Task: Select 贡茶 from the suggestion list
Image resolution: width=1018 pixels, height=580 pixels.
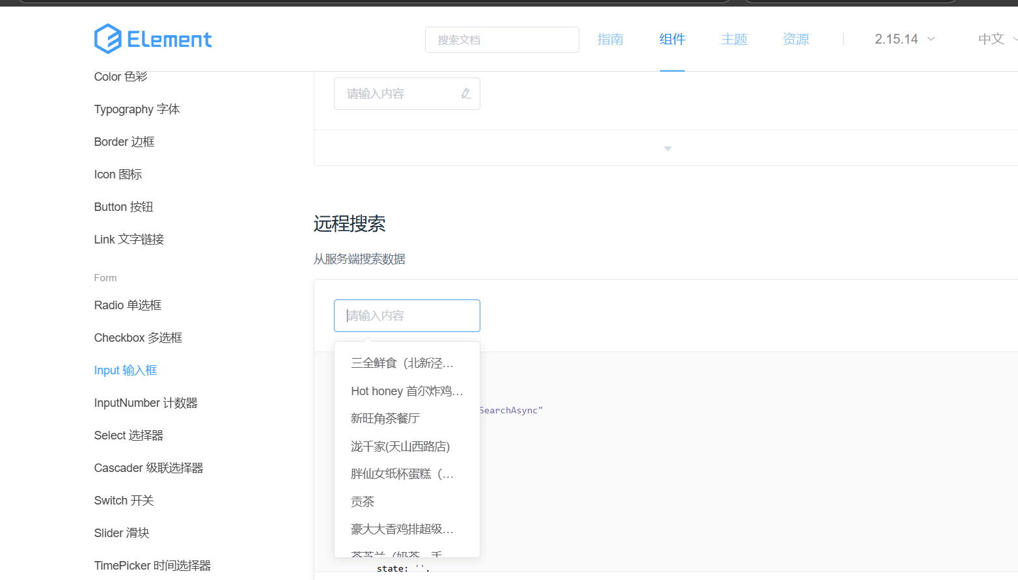Action: (363, 501)
